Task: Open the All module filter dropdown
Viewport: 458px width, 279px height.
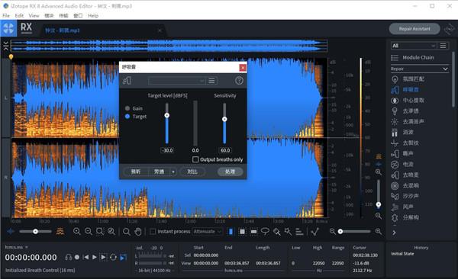Action: pyautogui.click(x=413, y=46)
